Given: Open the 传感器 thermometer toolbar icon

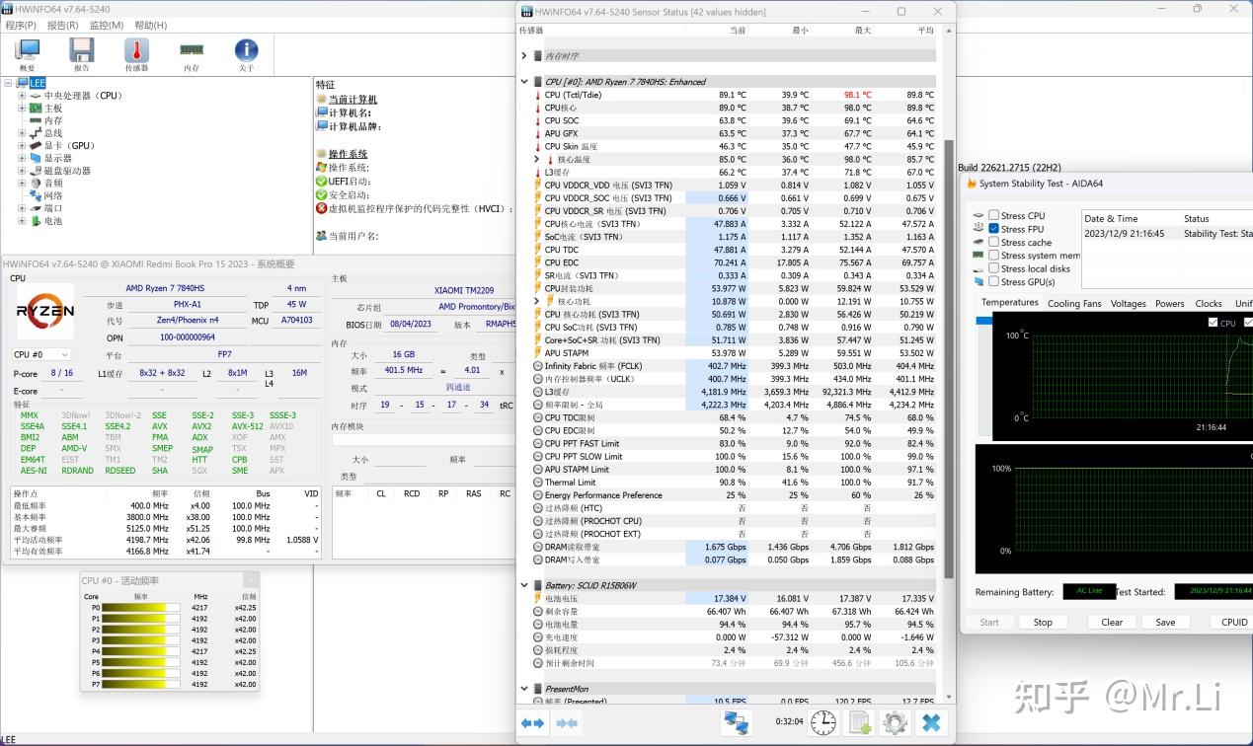Looking at the screenshot, I should coord(136,55).
